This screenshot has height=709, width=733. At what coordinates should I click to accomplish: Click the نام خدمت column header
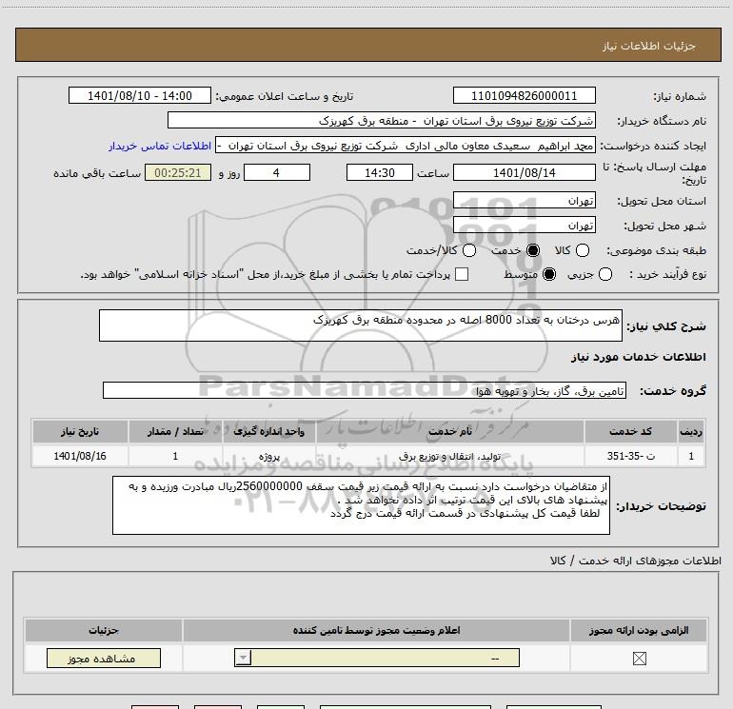point(450,431)
